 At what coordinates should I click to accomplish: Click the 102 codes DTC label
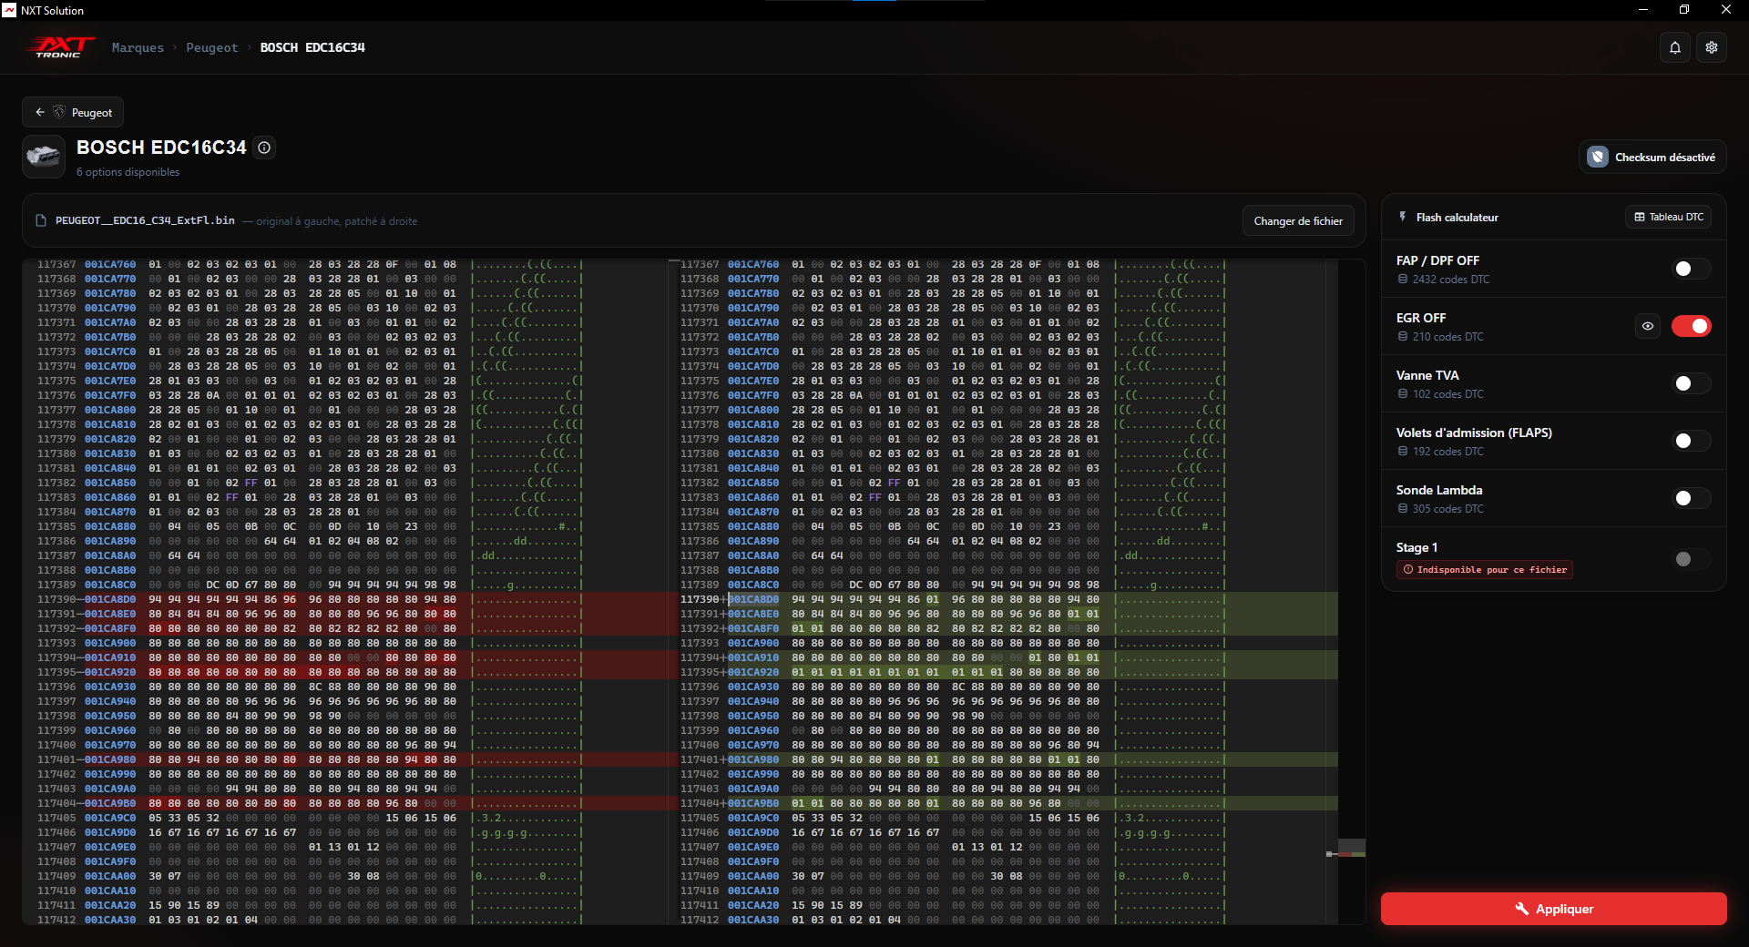[1447, 394]
